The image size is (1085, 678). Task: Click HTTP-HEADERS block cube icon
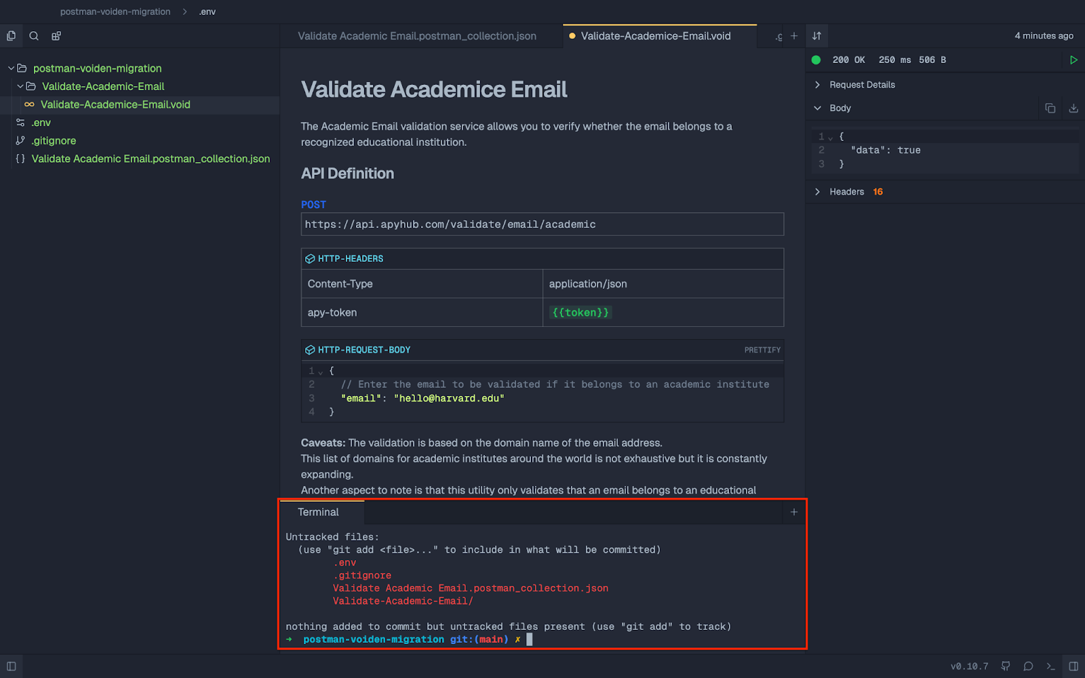click(310, 258)
